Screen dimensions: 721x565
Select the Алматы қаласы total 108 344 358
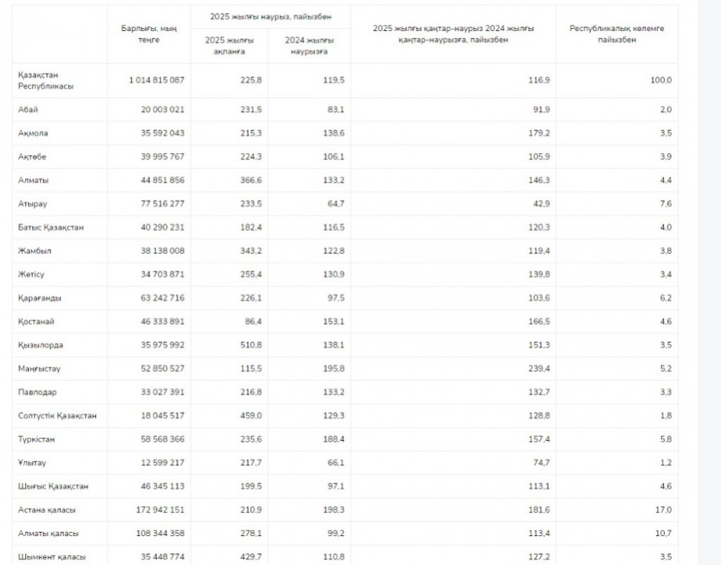pos(155,533)
